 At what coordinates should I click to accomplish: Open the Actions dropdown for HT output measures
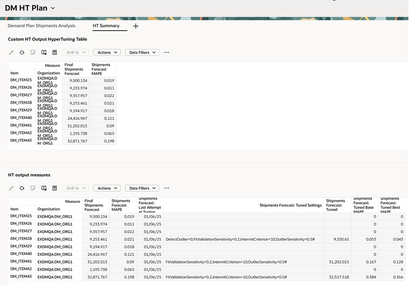(106, 188)
